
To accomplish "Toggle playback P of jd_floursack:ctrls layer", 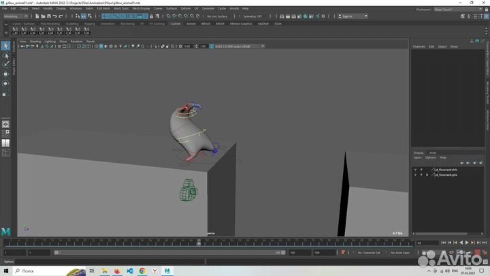I will [x=421, y=170].
